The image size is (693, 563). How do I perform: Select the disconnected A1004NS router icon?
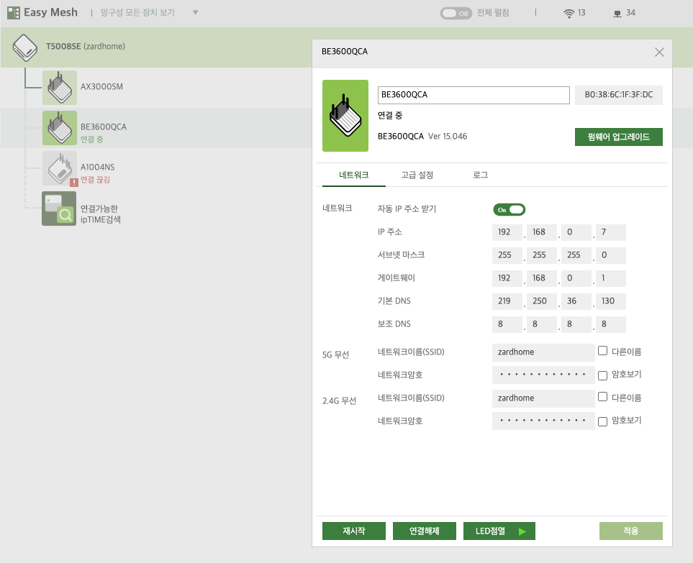click(x=60, y=168)
